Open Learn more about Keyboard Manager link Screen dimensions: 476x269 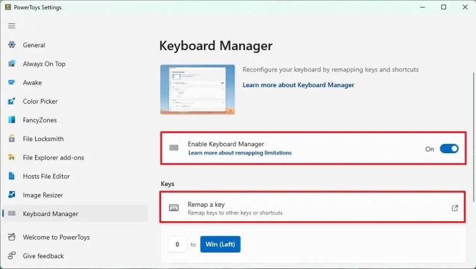298,85
